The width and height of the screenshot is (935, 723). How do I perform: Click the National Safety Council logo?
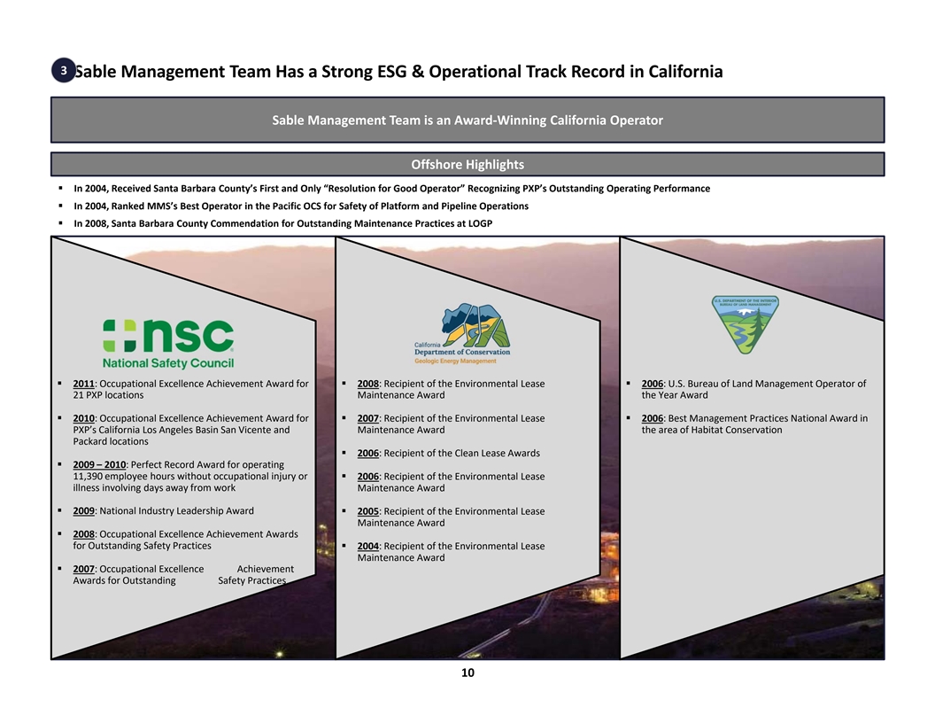click(168, 343)
